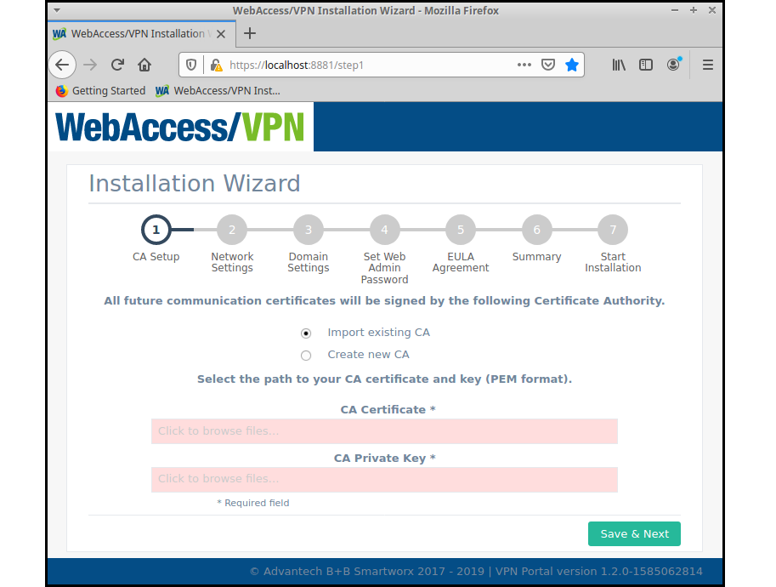The height and width of the screenshot is (587, 776).
Task: Select the WebAccess/VPN Installation tab
Action: [x=142, y=34]
